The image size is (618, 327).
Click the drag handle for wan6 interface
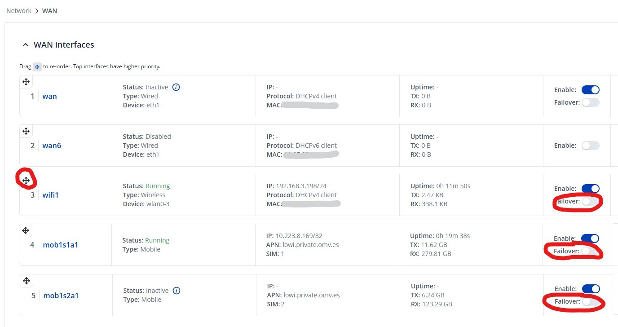26,131
